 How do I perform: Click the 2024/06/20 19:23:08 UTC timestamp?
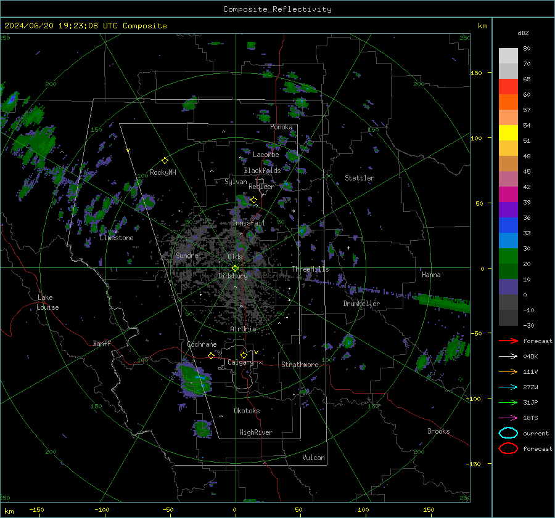85,26
